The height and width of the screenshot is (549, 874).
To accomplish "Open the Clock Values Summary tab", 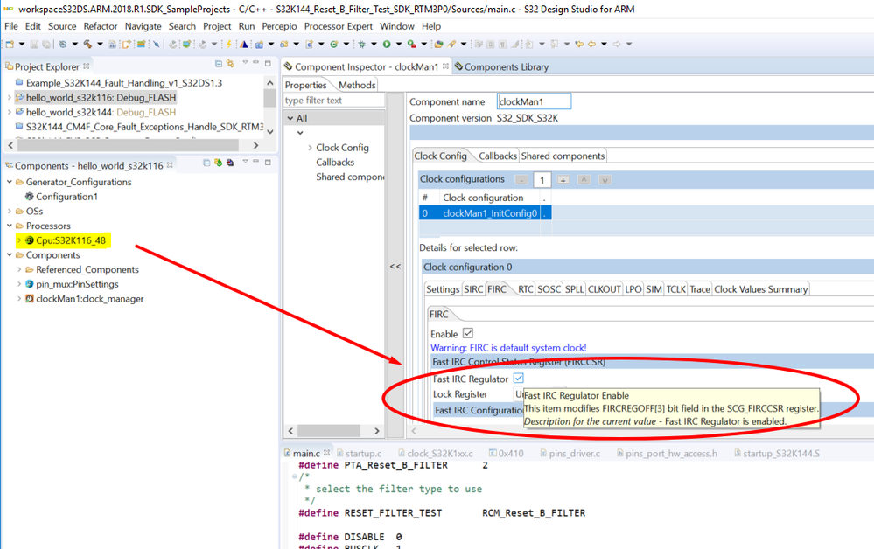I will (x=760, y=289).
